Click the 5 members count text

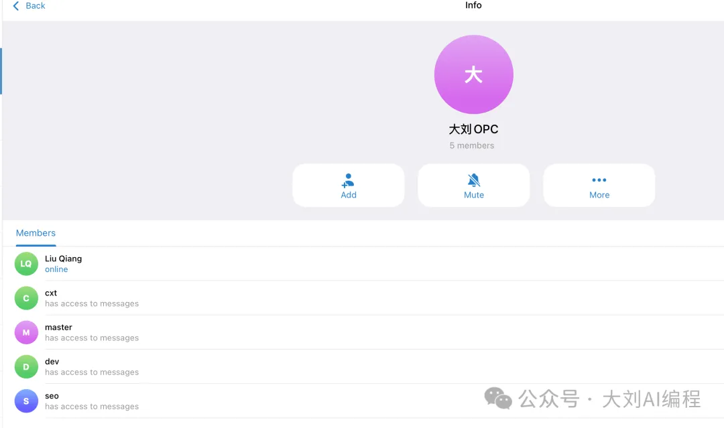pos(472,145)
